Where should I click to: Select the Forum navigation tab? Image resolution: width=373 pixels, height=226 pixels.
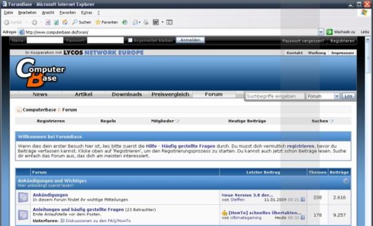click(x=213, y=94)
